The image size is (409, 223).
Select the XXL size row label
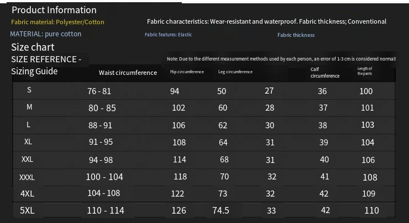click(28, 159)
